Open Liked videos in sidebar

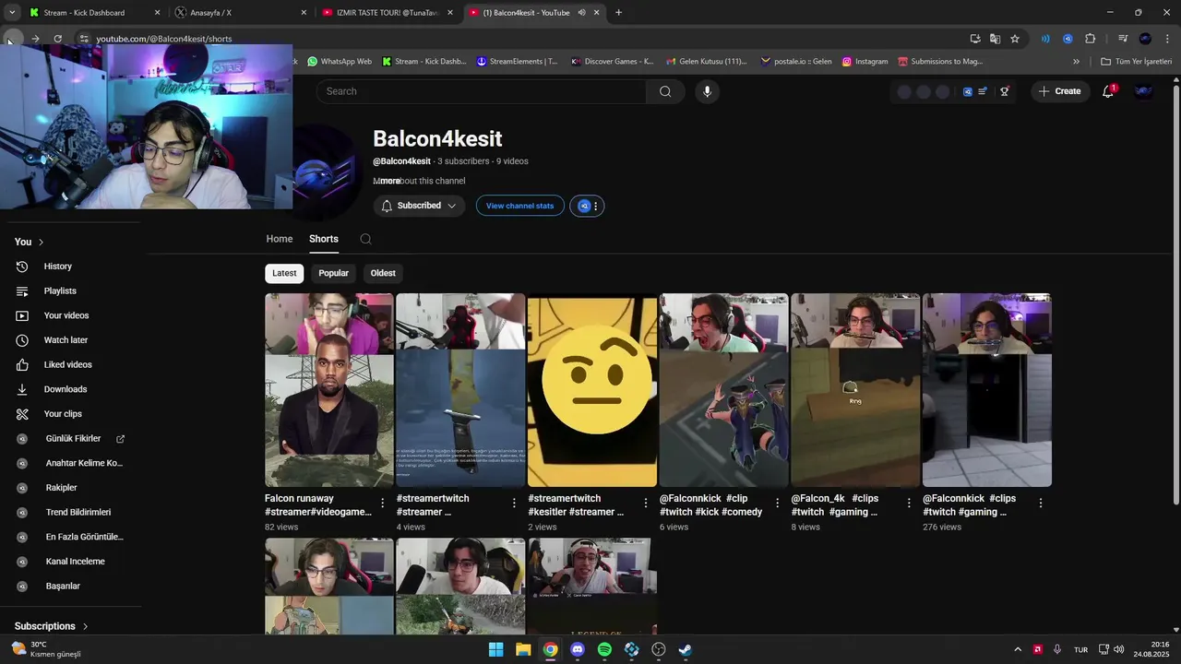pos(67,364)
